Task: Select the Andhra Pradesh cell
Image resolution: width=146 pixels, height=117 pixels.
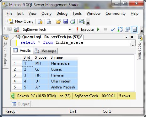Action: tap(63, 87)
